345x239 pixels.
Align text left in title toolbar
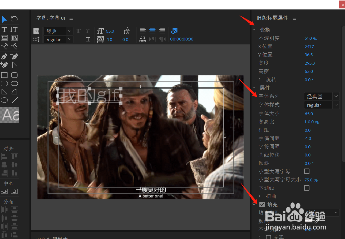(142, 31)
